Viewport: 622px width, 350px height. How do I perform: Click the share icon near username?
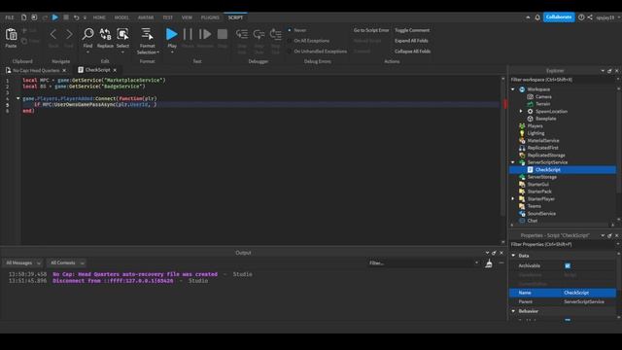coord(590,17)
